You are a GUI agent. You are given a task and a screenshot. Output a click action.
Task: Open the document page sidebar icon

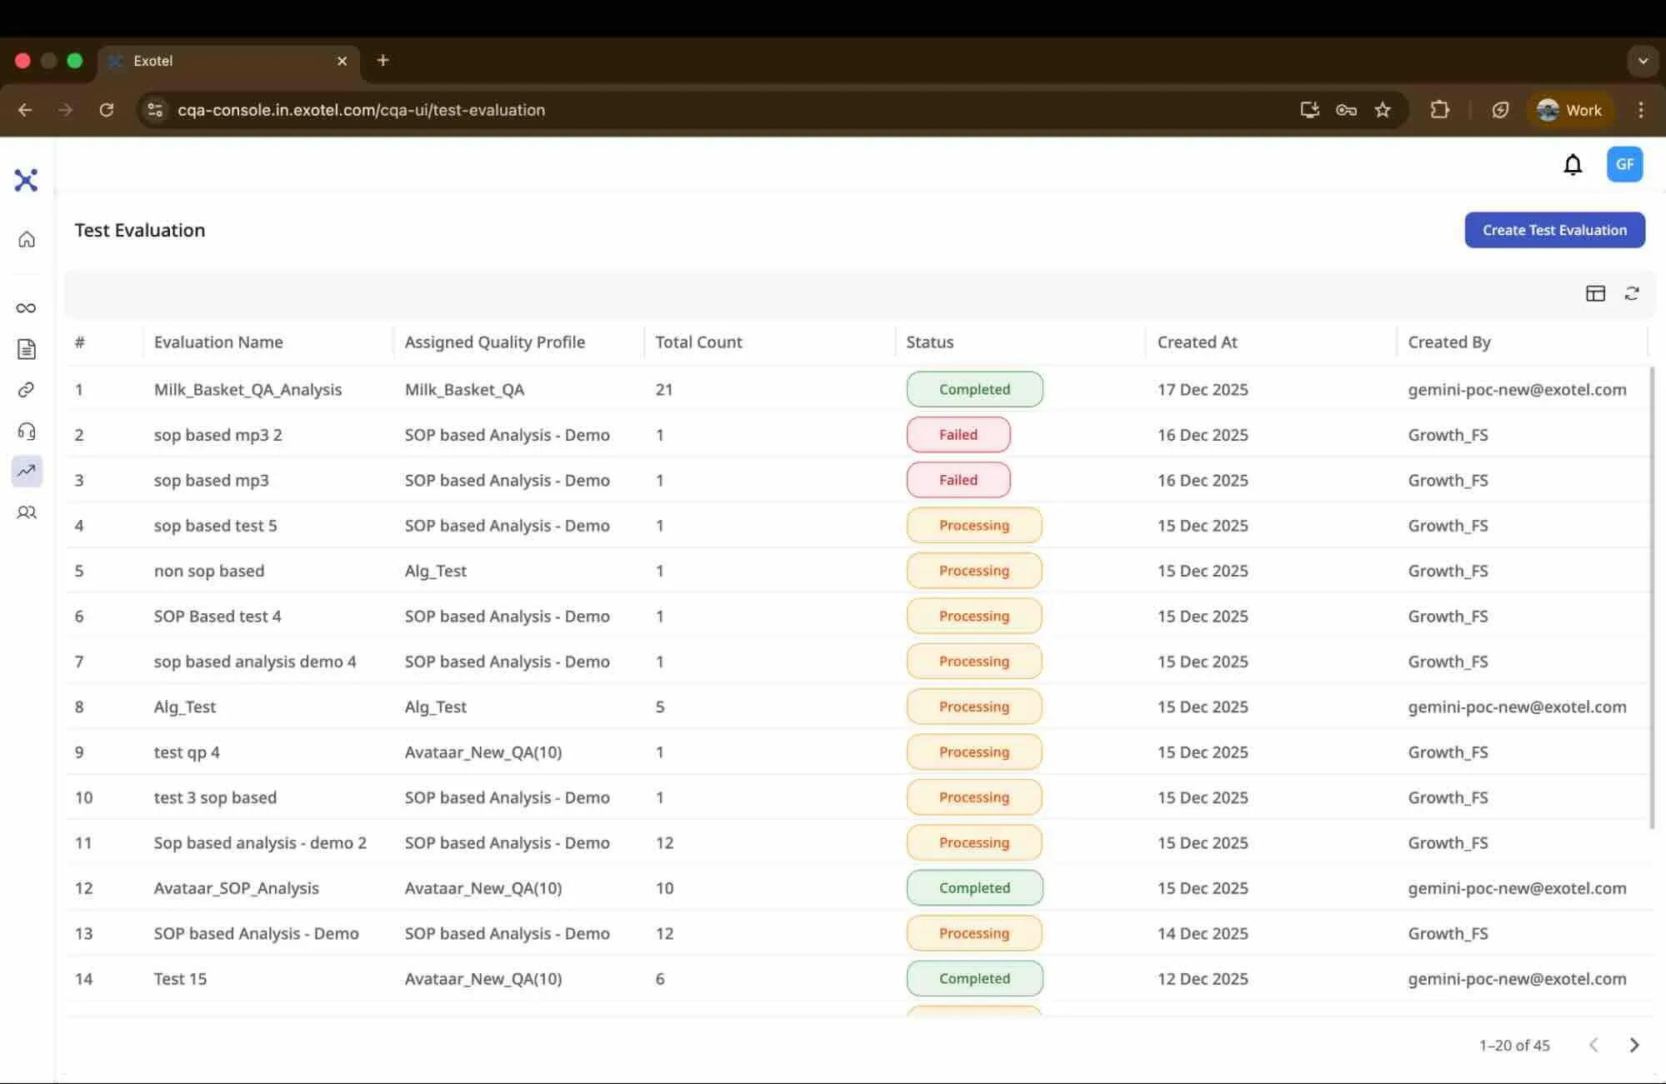[x=27, y=349]
